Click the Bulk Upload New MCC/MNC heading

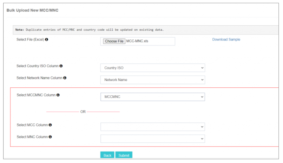[32, 10]
